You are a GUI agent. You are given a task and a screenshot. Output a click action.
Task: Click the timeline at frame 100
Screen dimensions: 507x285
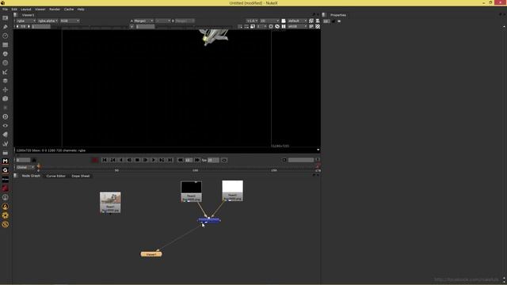coord(196,168)
